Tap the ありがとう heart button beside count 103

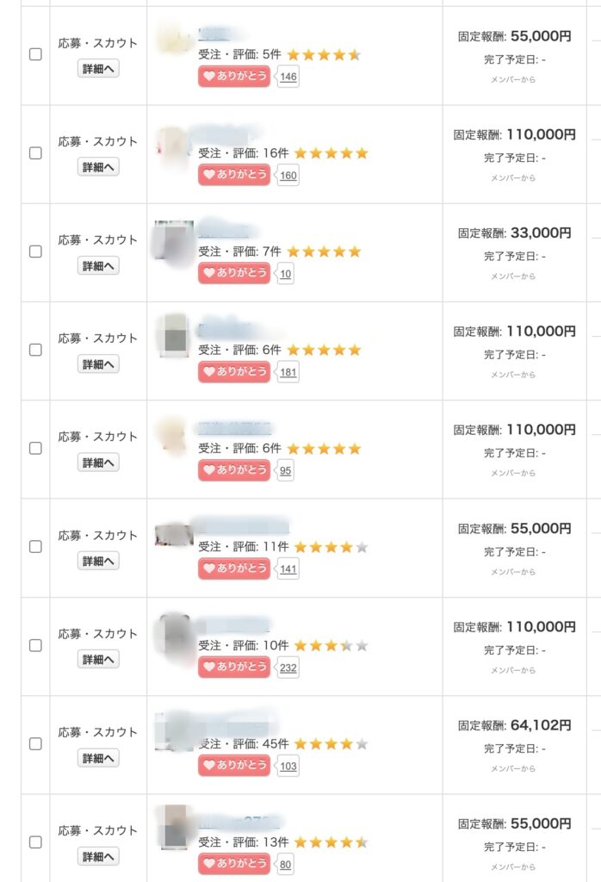click(234, 766)
